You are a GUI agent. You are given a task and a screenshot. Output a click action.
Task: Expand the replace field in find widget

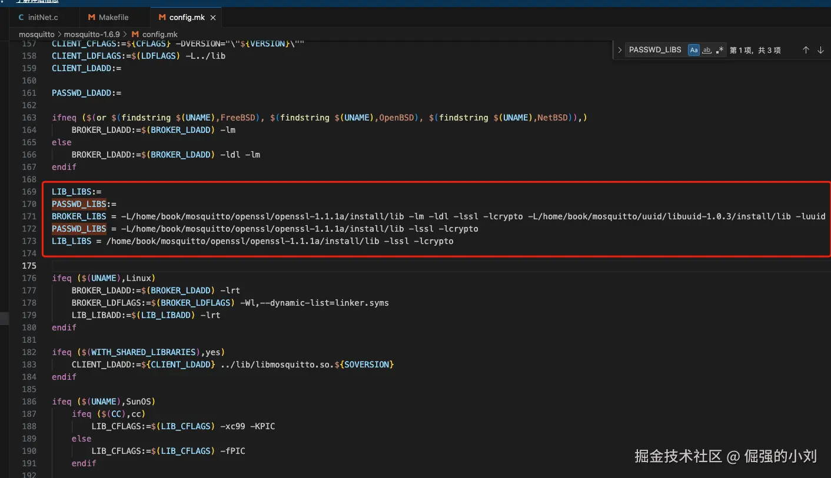pyautogui.click(x=619, y=50)
